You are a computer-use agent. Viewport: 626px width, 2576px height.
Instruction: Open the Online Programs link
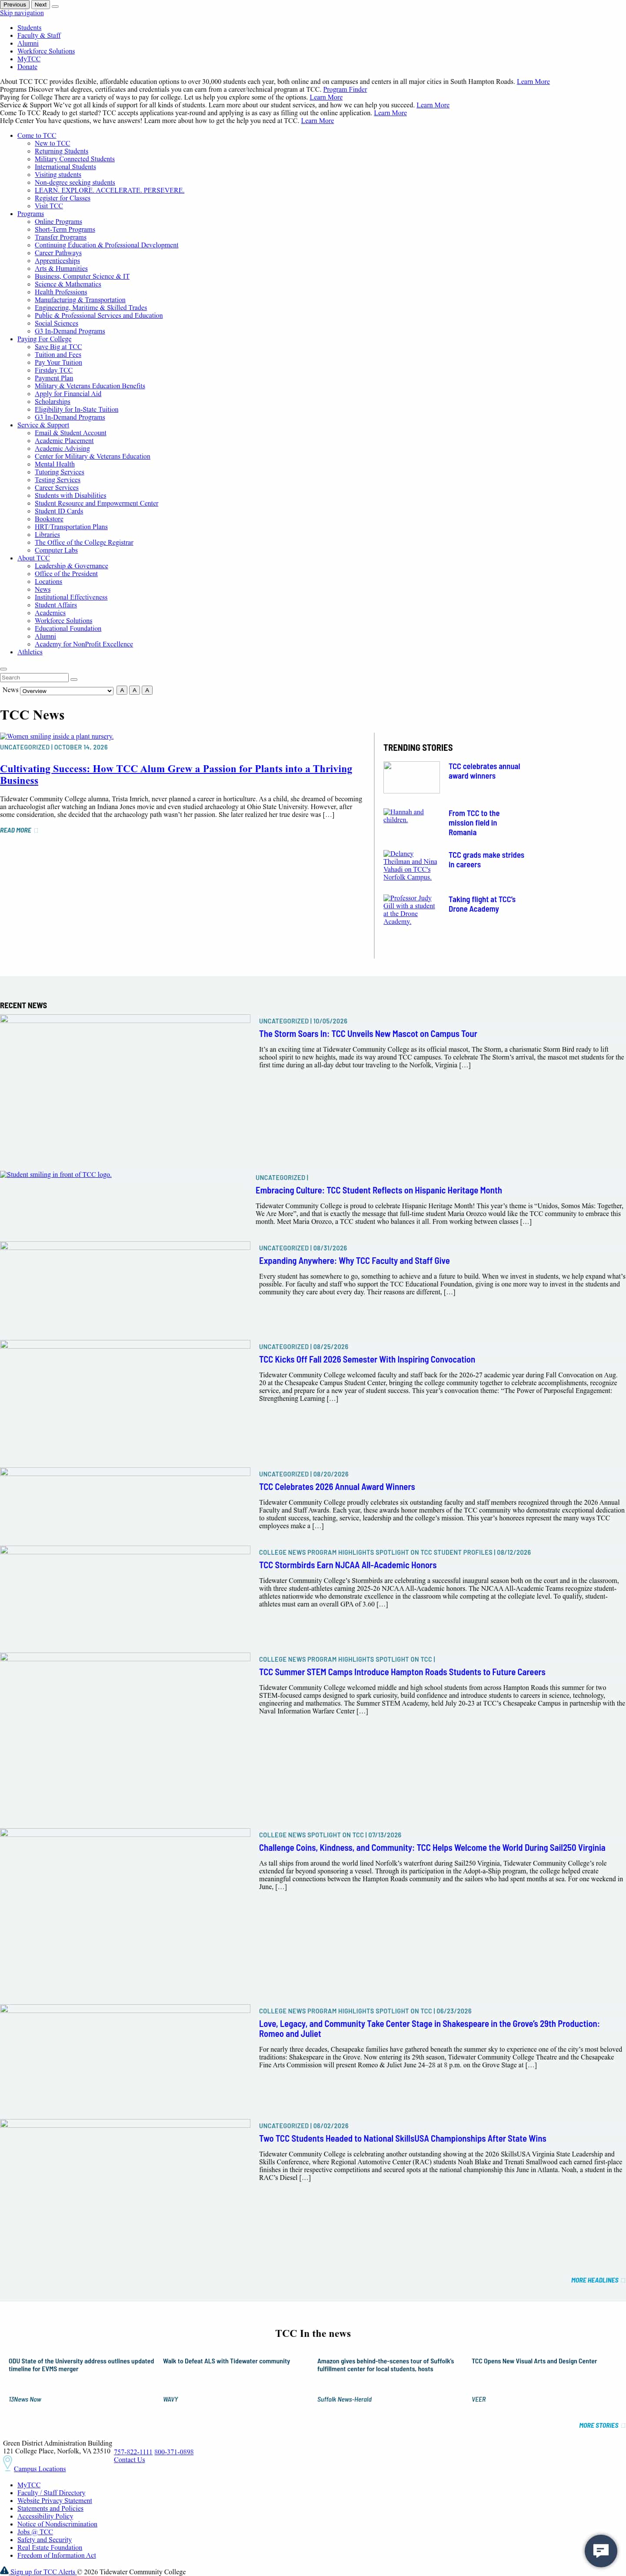58,222
